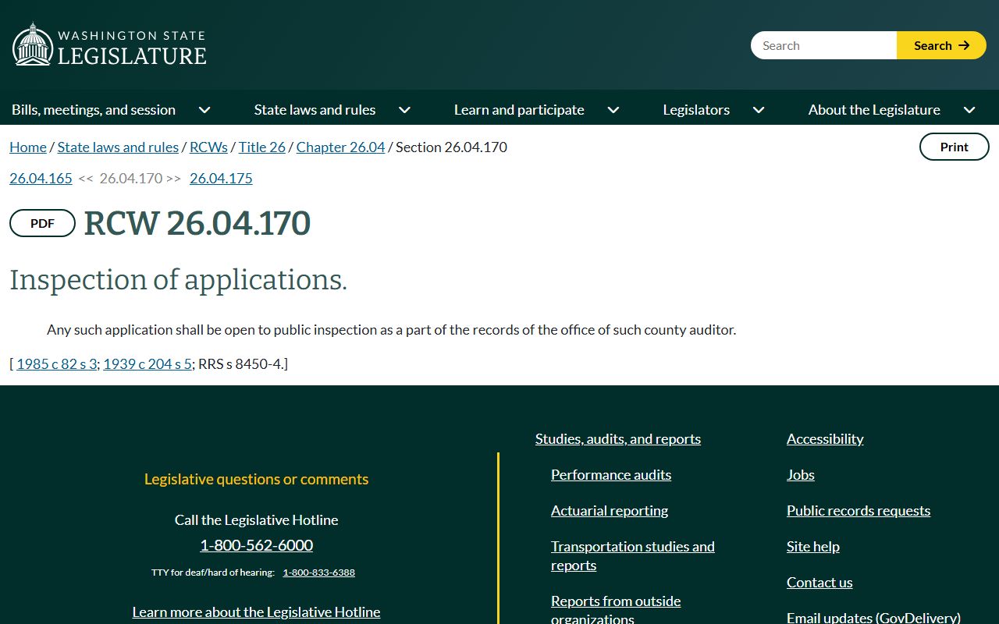Open State laws and rules breadcrumb
999x624 pixels.
118,147
